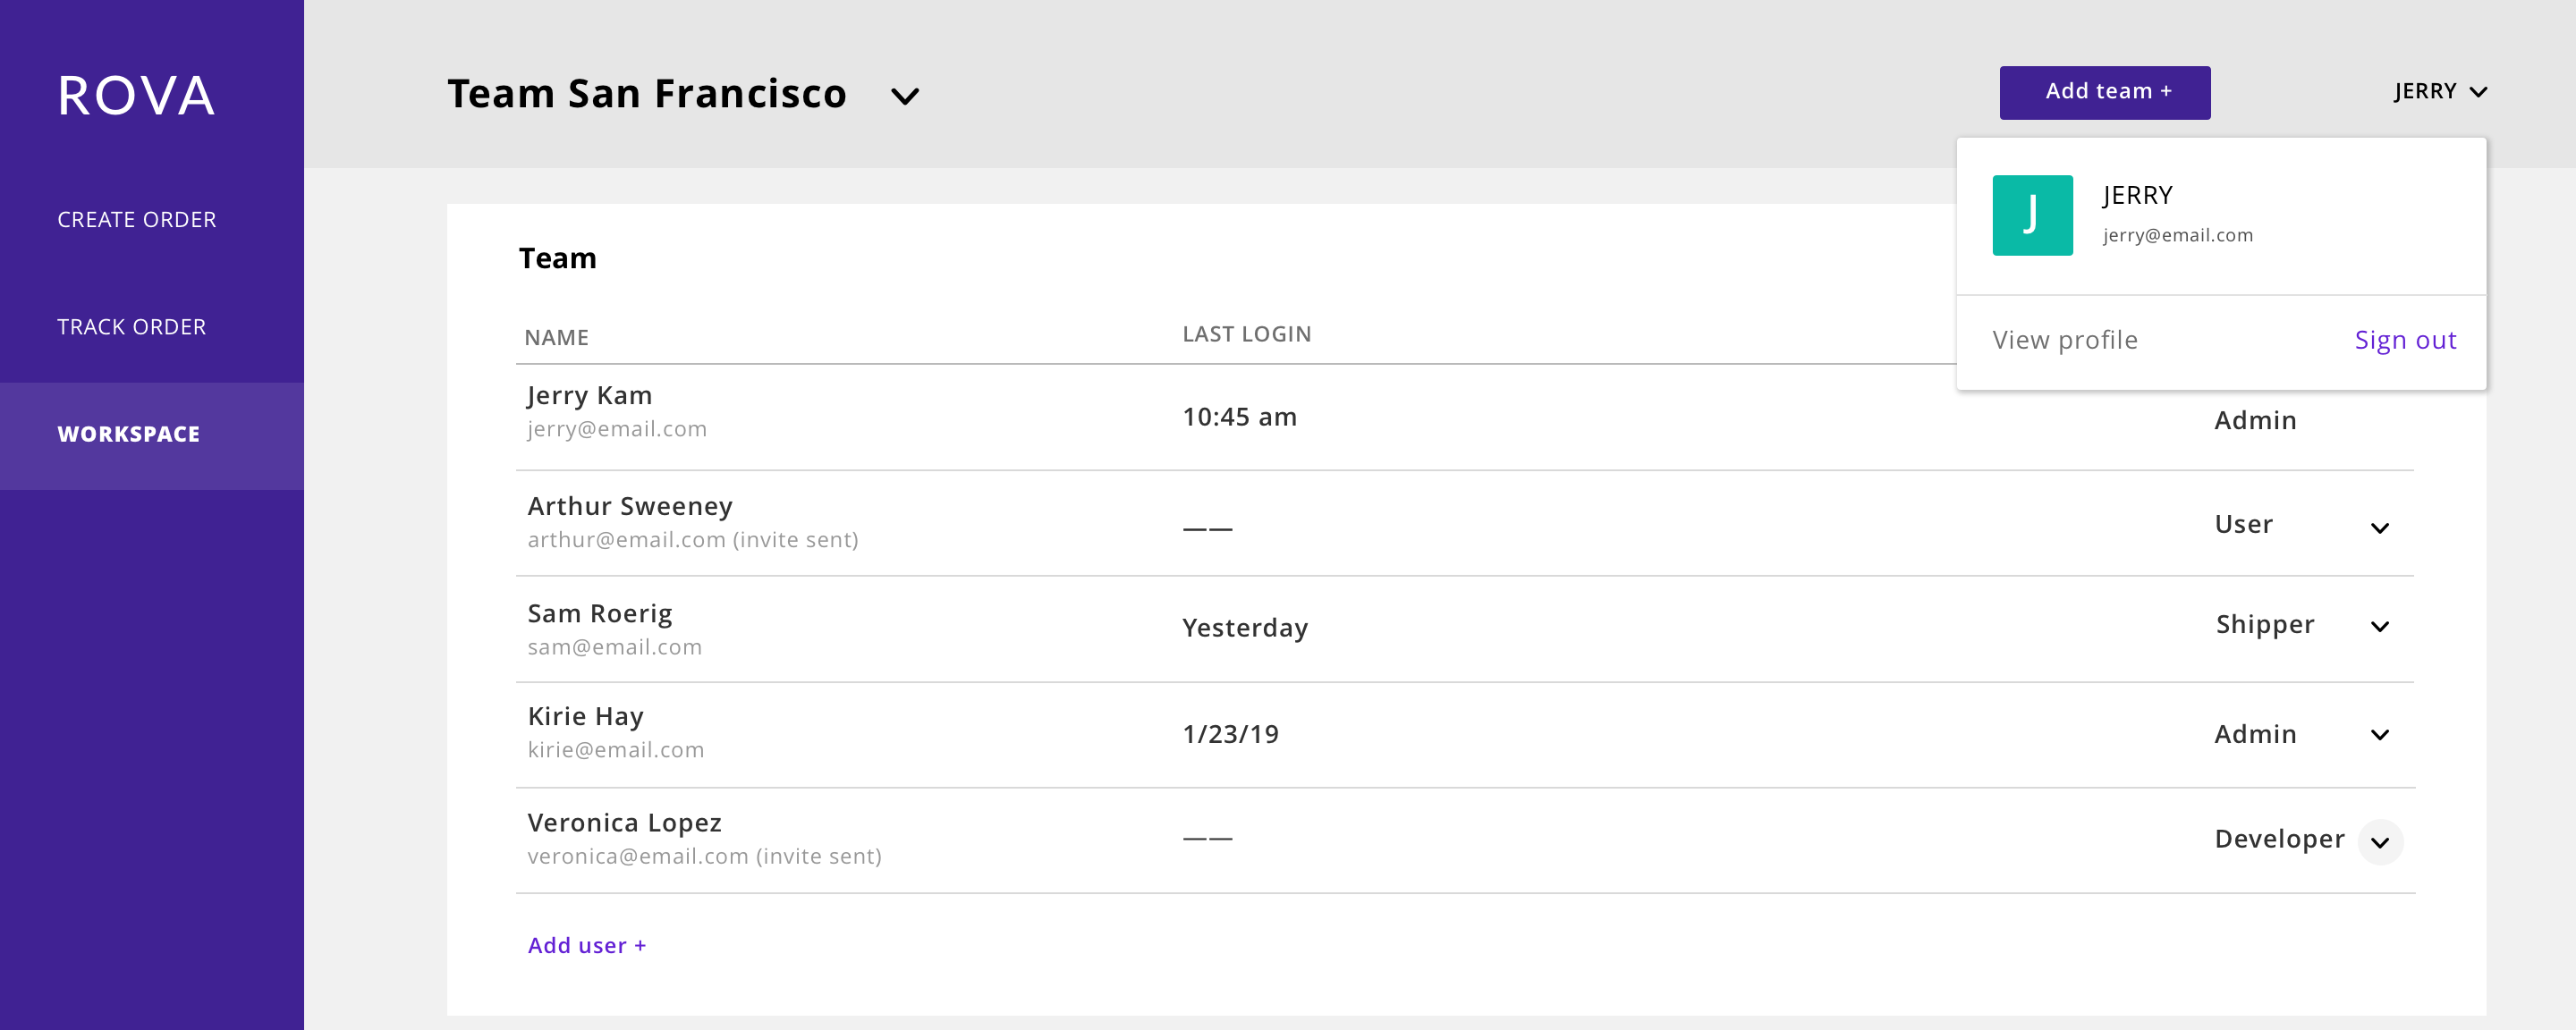Click the Add user + link
The width and height of the screenshot is (2576, 1030).
click(x=587, y=945)
